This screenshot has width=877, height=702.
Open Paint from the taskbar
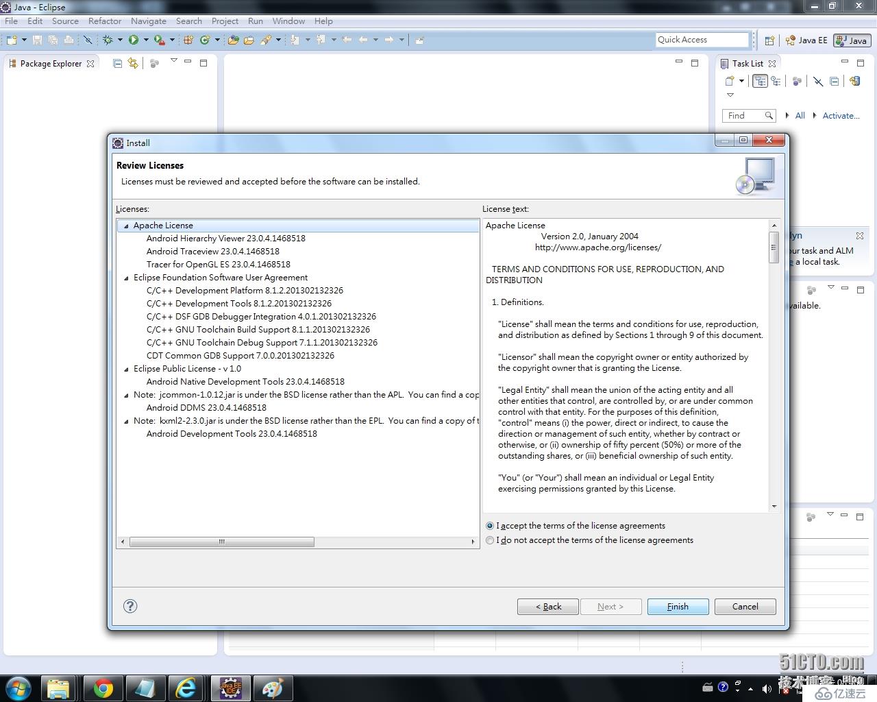coord(273,688)
